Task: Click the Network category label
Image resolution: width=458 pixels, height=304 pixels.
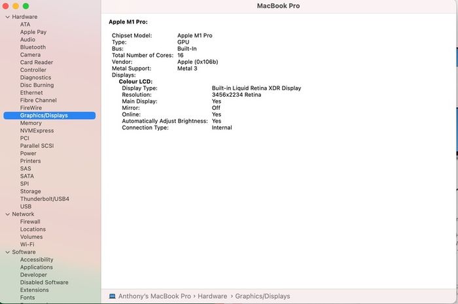Action: pos(23,214)
